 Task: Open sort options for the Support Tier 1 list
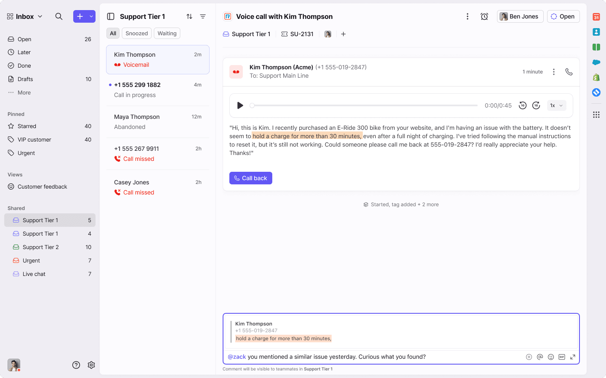189,16
